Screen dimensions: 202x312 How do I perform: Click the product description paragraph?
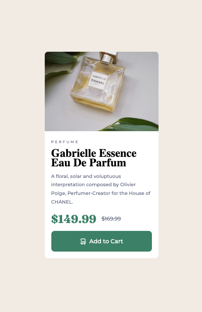tap(101, 189)
